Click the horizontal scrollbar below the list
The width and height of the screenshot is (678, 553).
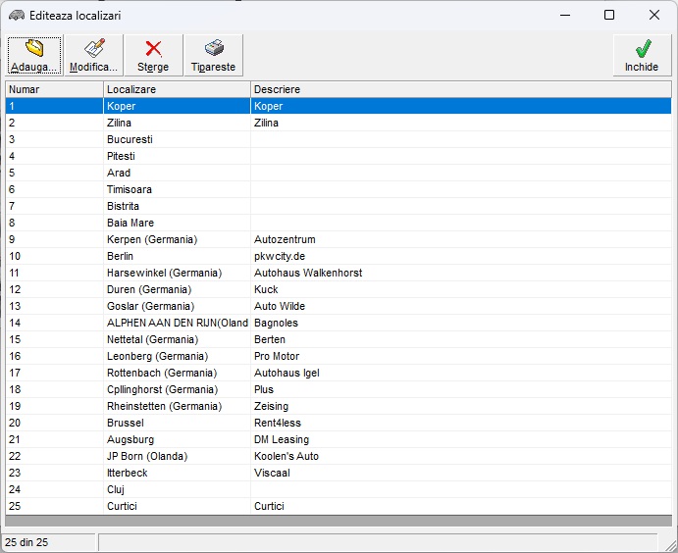338,521
